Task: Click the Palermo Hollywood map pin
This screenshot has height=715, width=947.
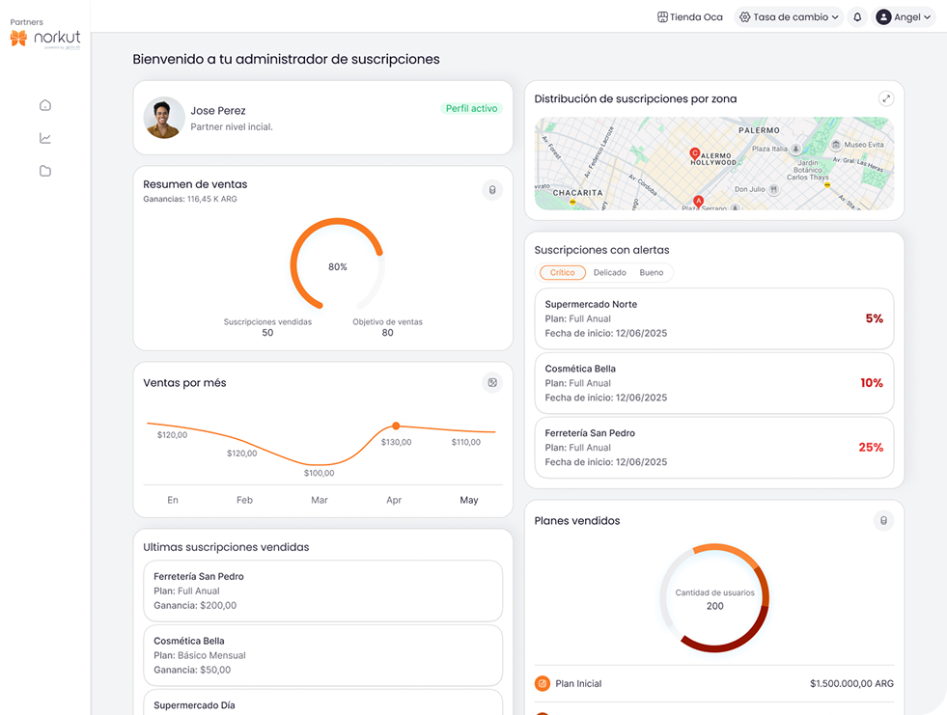Action: (x=693, y=153)
